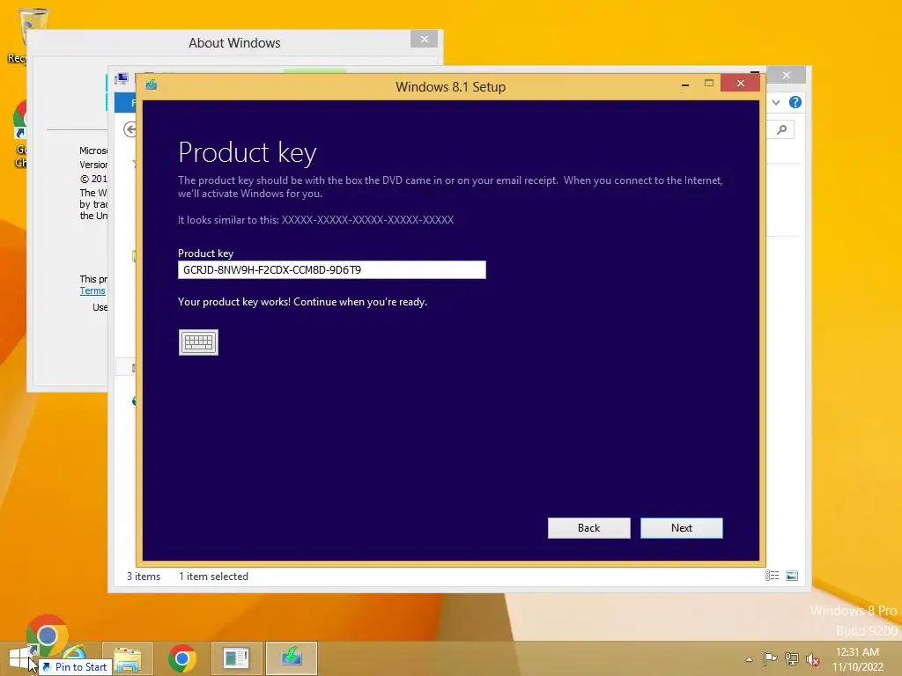
Task: Click Pin to Start tooltip
Action: [x=76, y=667]
